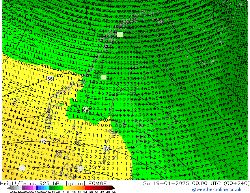Open the weatheronline.co.uk copyright link

click(x=217, y=189)
